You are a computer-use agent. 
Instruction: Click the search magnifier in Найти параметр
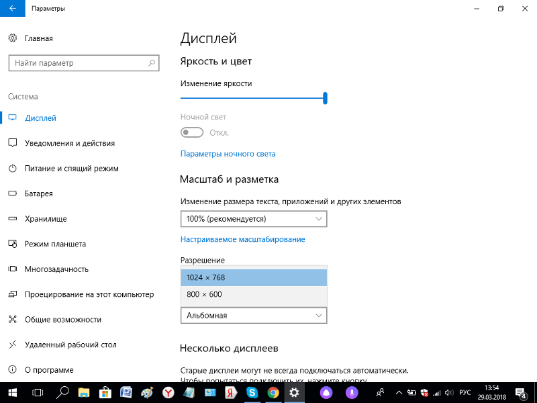pos(152,63)
